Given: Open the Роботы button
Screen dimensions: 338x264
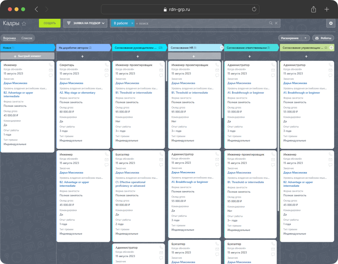Looking at the screenshot, I should click(x=323, y=38).
